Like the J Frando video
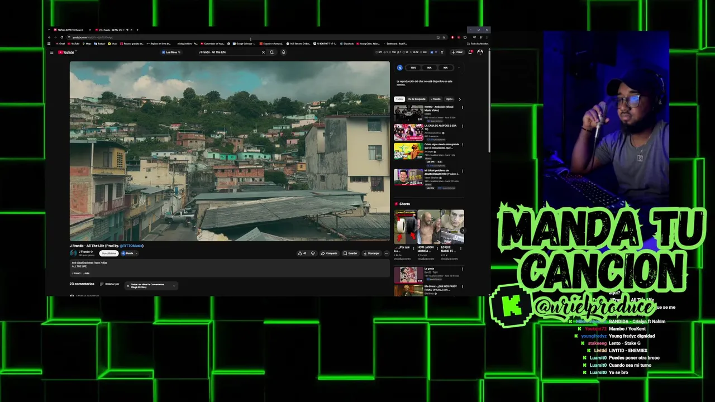This screenshot has width=715, height=402. coord(302,253)
